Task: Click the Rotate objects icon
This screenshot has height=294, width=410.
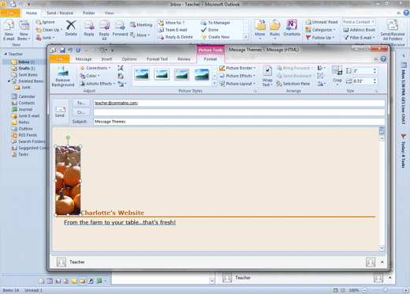Action: tap(321, 84)
